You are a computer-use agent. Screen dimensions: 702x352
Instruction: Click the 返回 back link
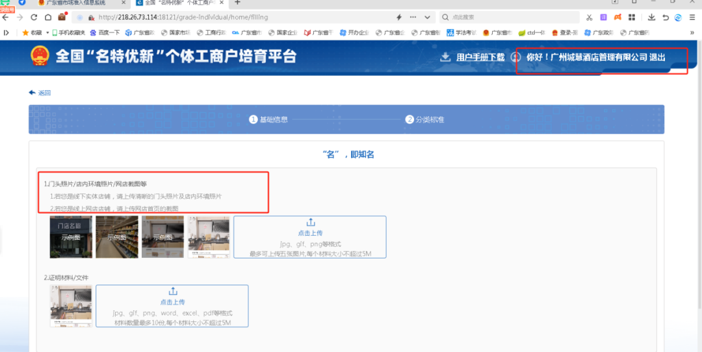coord(40,93)
